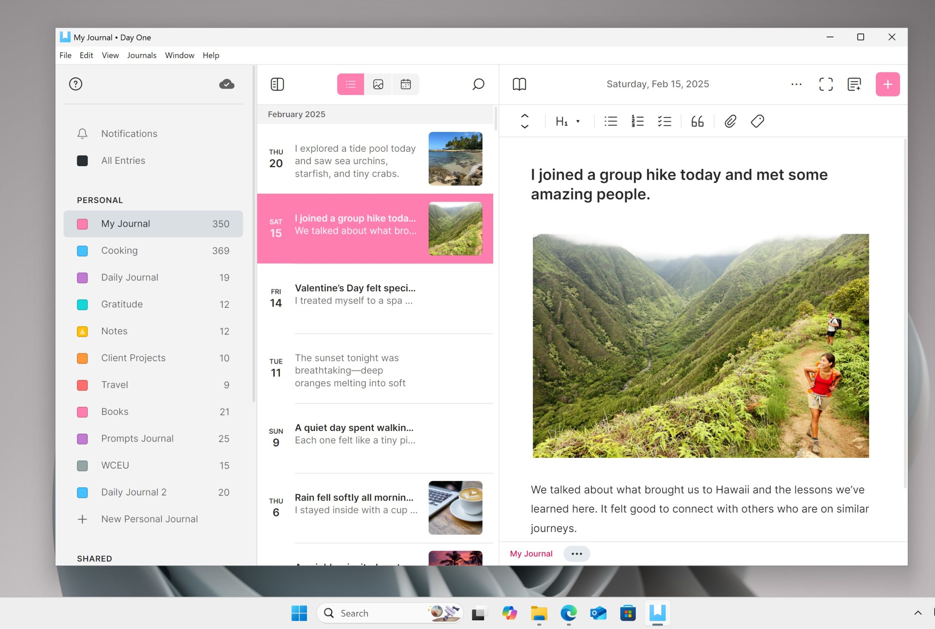
Task: Open options next to My Journal label
Action: [x=576, y=554]
